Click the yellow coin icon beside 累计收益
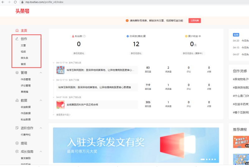This screenshot has height=167, width=249. pyautogui.click(x=186, y=36)
